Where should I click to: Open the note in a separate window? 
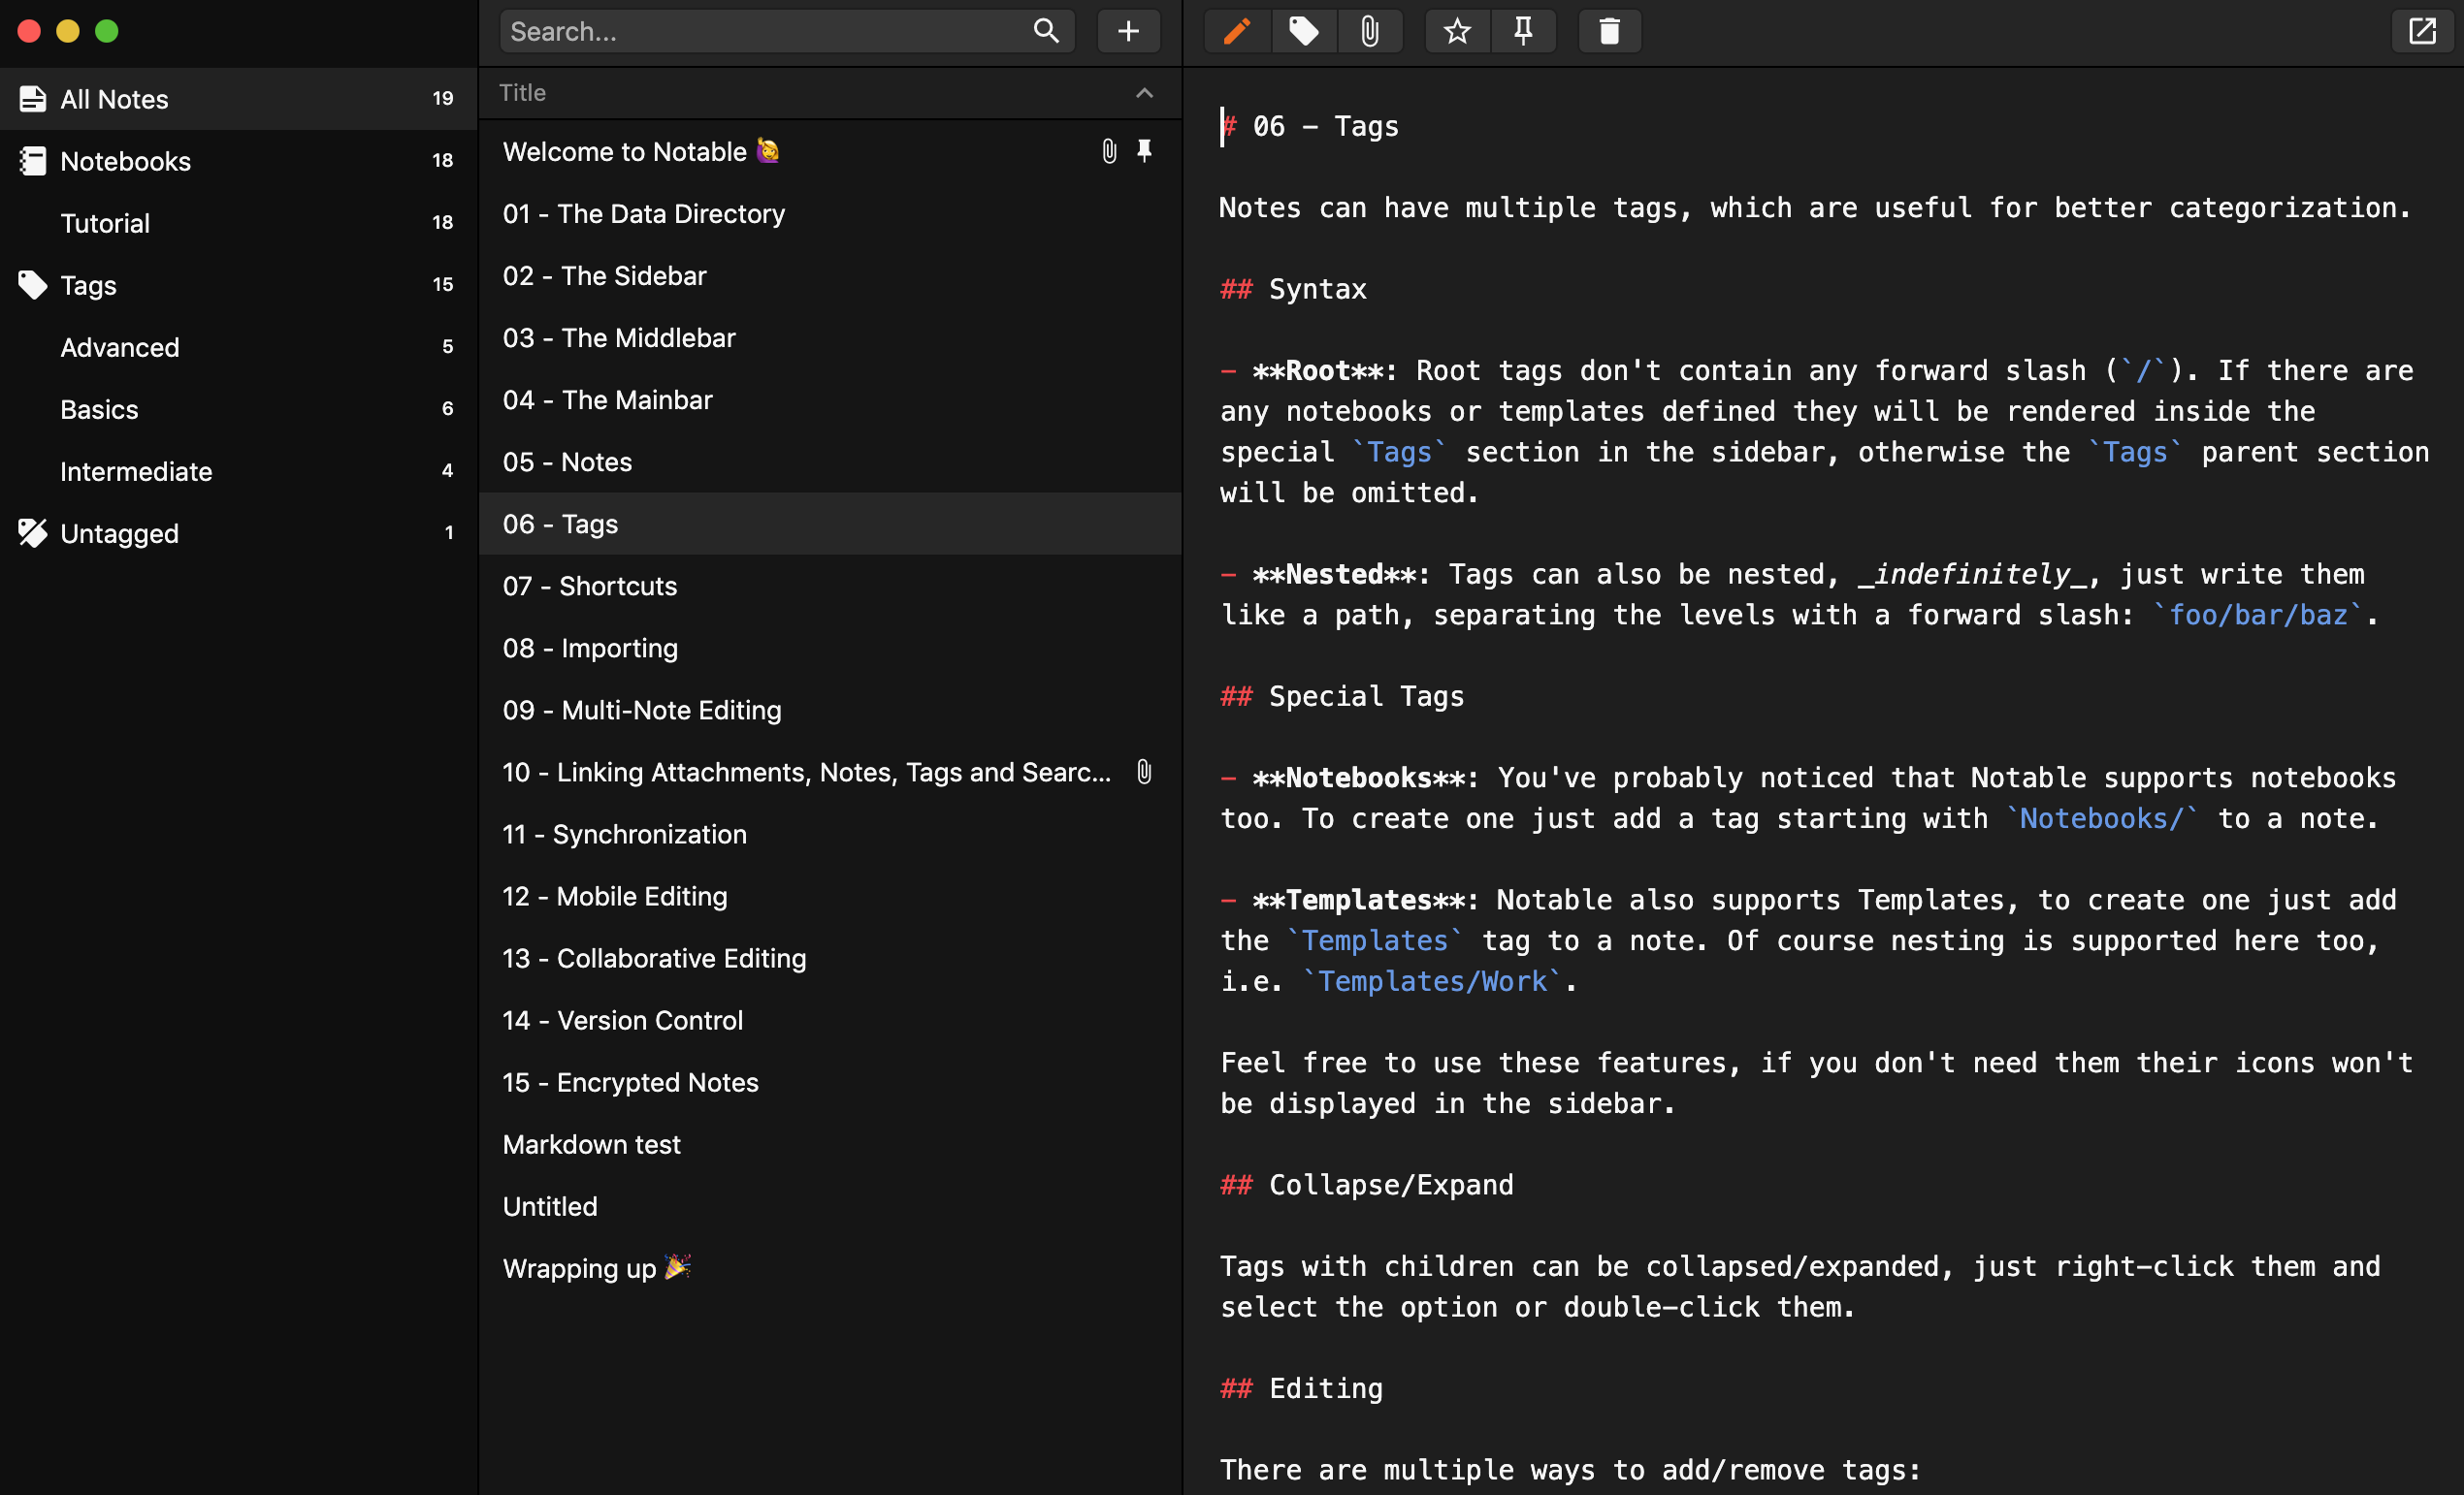click(x=2423, y=31)
